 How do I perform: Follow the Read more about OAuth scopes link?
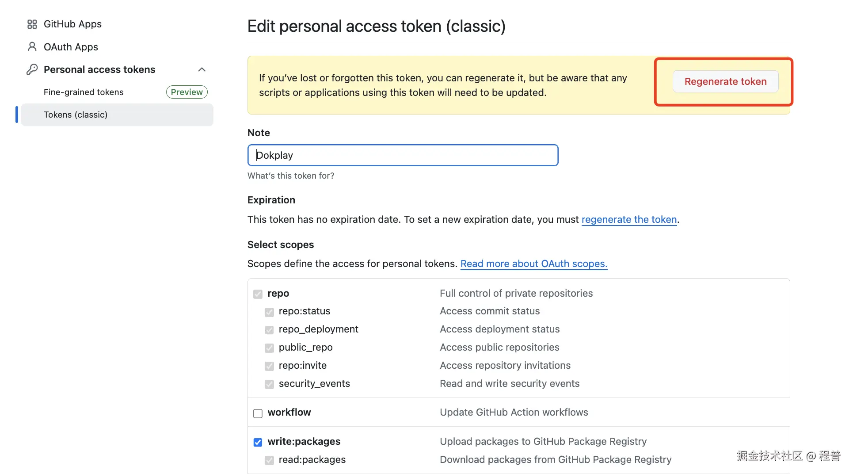pos(533,264)
